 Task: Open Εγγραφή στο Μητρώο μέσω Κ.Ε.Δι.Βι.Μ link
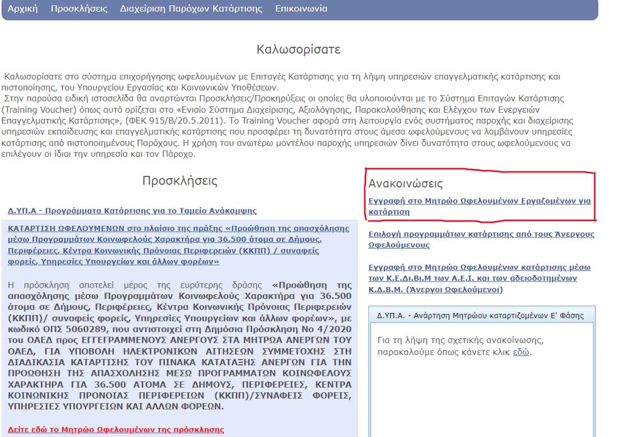tap(479, 278)
